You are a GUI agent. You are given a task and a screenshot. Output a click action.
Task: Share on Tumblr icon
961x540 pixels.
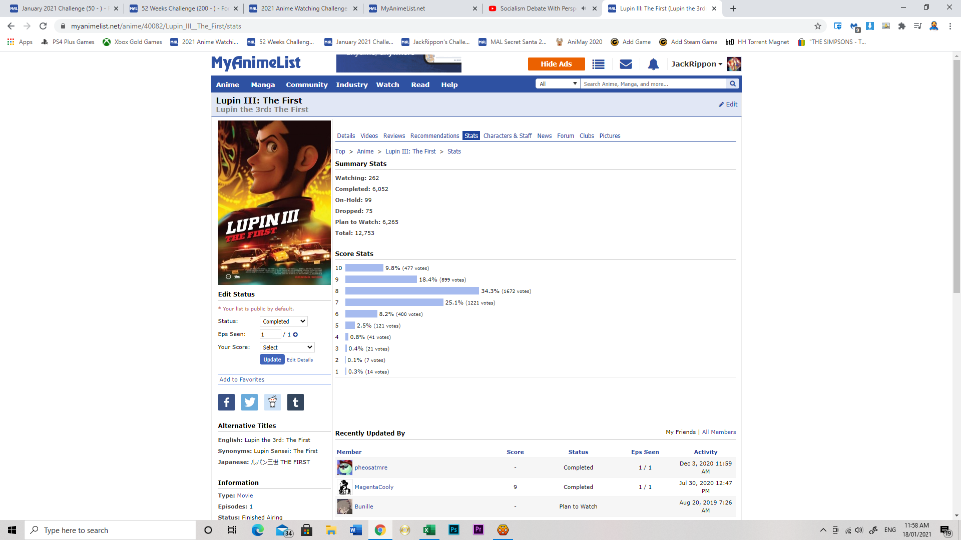(x=295, y=402)
